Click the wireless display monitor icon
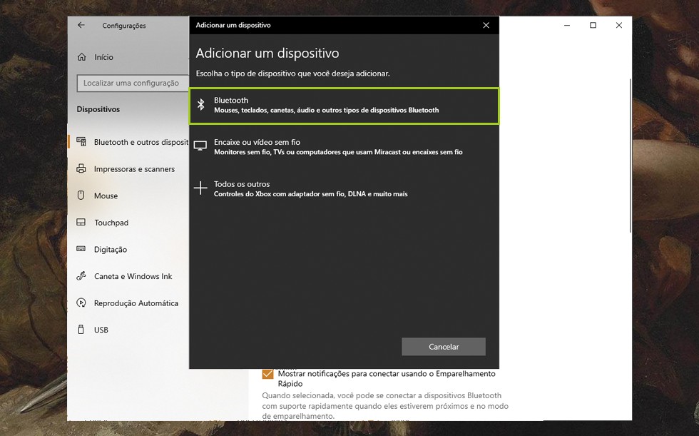 (x=200, y=146)
